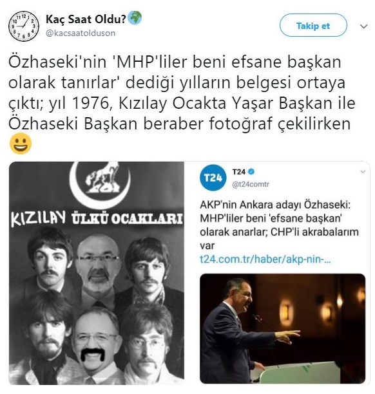Open the T24 account name
Screen dimensions: 375x394
pos(238,172)
